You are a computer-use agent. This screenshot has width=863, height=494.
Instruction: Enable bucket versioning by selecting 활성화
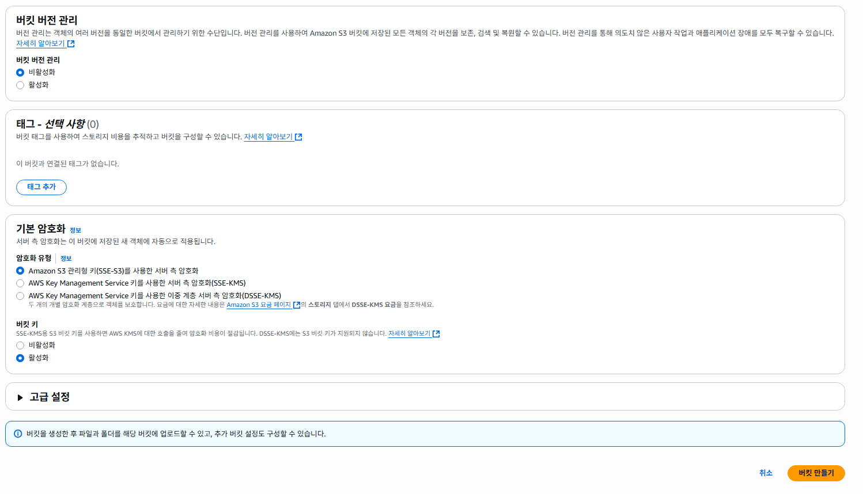20,85
